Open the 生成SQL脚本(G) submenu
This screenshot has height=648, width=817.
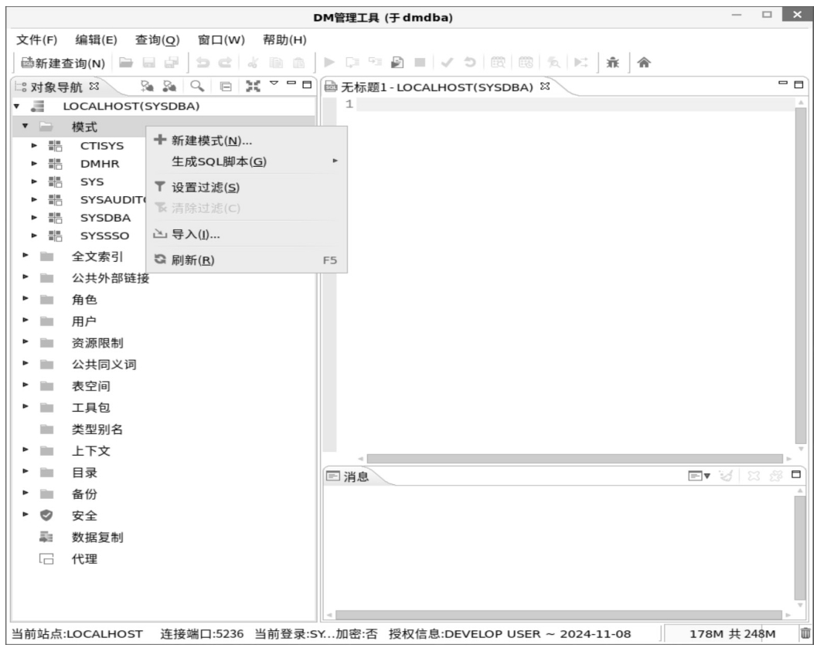click(x=219, y=161)
